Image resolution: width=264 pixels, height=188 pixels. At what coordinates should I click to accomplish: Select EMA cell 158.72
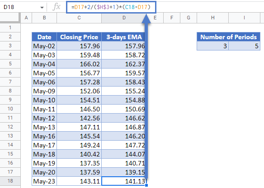pyautogui.click(x=124, y=55)
